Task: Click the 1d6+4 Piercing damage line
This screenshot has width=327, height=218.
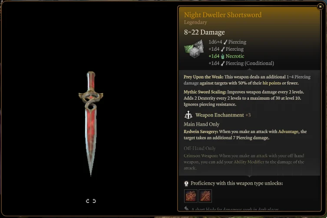Action: coord(227,42)
